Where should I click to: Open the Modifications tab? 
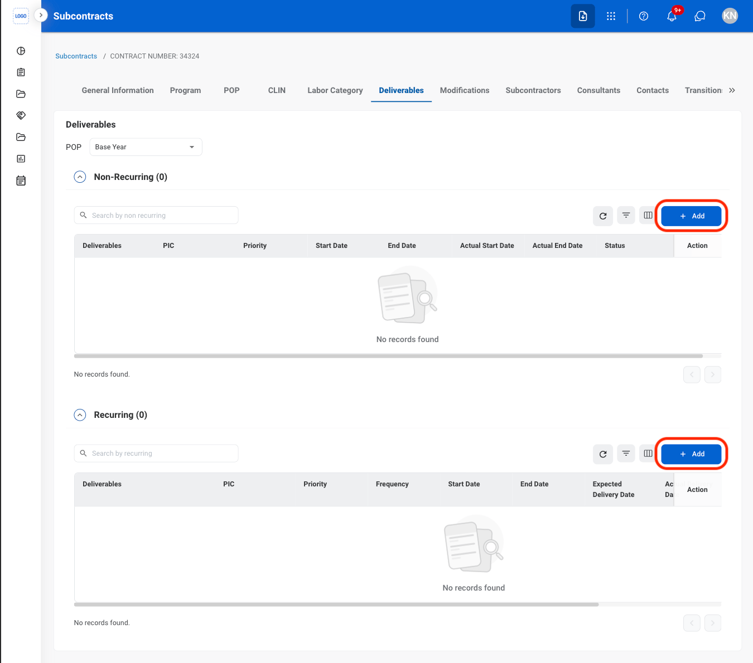click(465, 90)
